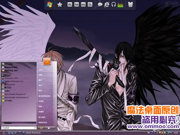The image size is (180, 135).
Task: Open the shutdown options arrow beside the lock
Action: tap(54, 128)
